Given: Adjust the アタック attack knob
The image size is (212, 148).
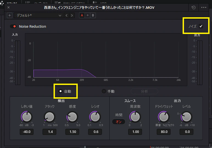Looking at the screenshot, I should [x=49, y=117].
